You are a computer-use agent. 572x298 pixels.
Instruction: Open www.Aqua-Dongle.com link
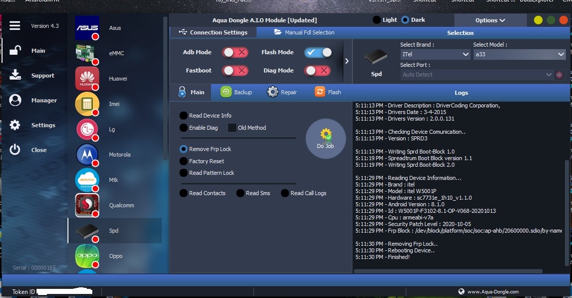pyautogui.click(x=493, y=292)
